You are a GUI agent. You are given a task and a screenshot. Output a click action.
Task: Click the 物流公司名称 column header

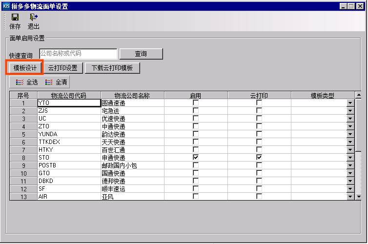tap(132, 96)
